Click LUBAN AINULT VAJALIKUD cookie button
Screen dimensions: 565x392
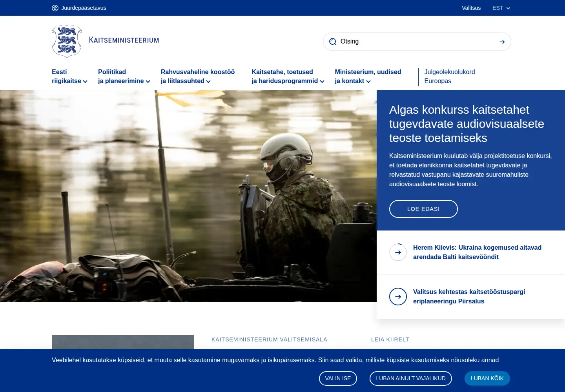point(411,378)
